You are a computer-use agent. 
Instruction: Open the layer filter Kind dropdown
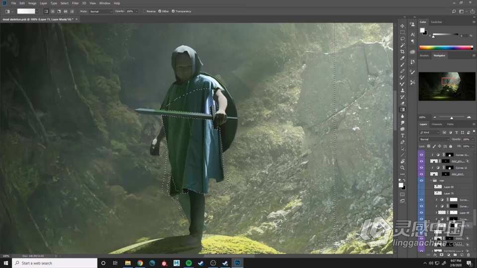pos(429,133)
